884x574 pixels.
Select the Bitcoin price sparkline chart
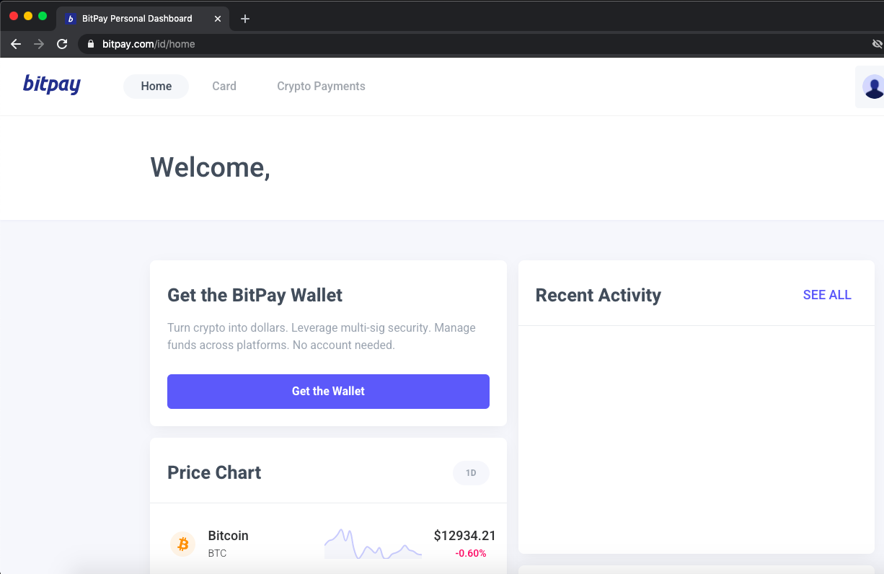[372, 548]
